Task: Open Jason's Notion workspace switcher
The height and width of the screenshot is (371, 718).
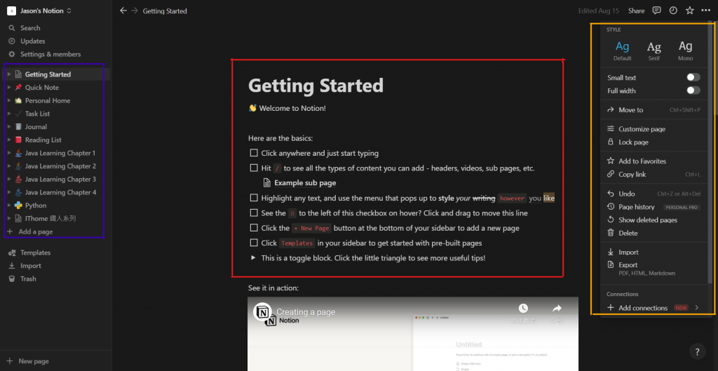Action: 40,11
